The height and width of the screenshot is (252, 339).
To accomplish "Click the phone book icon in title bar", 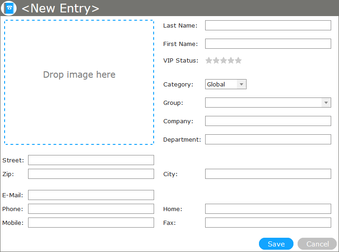I will click(x=9, y=8).
